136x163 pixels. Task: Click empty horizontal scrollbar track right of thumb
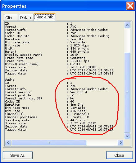102,142
